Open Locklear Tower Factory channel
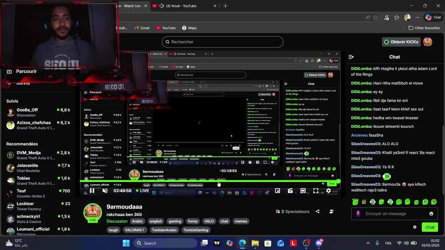This screenshot has height=250, width=445. pos(38,206)
